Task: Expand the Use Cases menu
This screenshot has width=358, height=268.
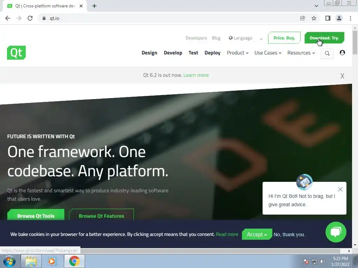Action: click(268, 53)
